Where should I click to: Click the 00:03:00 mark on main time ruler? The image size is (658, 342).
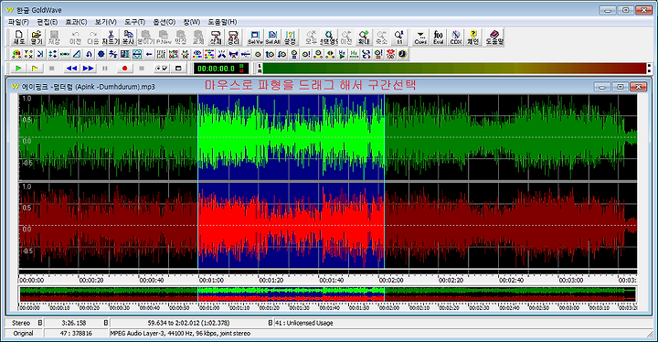(x=570, y=280)
